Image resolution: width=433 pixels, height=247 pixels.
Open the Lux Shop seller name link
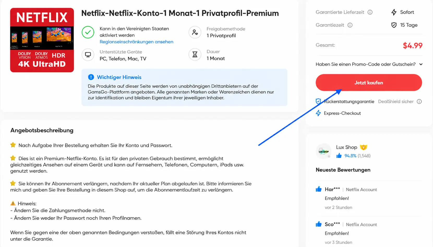click(x=346, y=147)
